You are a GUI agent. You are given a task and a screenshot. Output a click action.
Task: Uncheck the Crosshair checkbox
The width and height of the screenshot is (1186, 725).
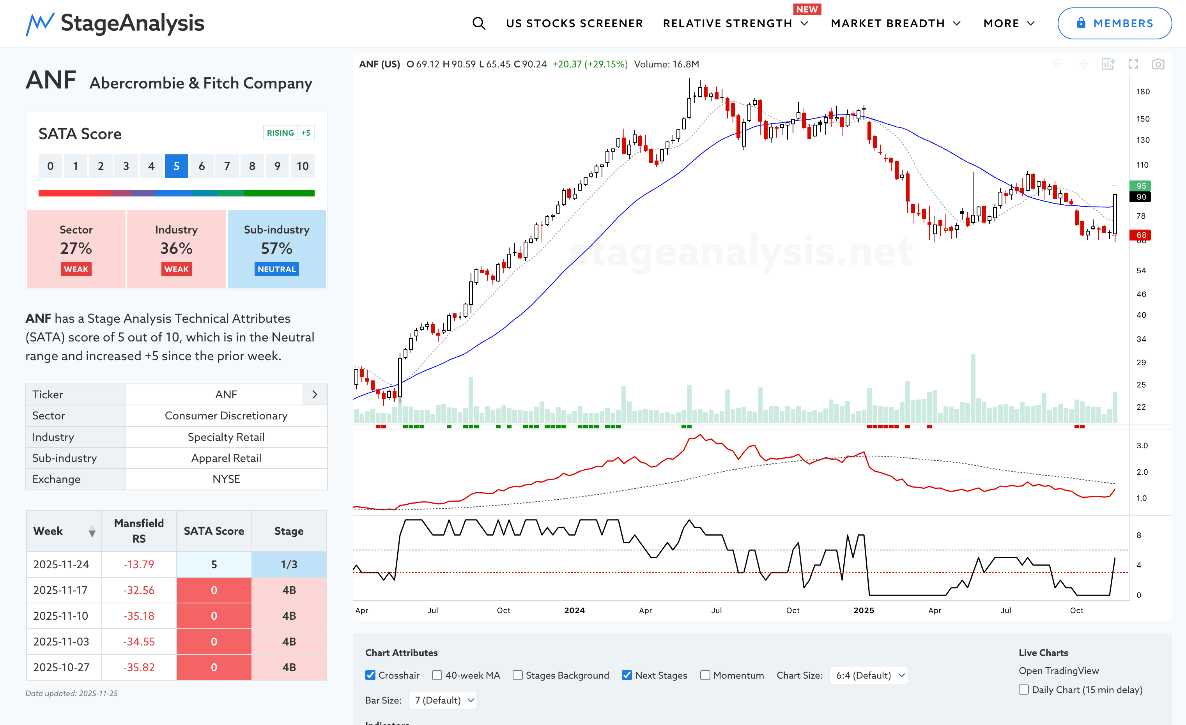[x=370, y=675]
